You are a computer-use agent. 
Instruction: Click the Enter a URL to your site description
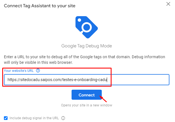[84, 57]
